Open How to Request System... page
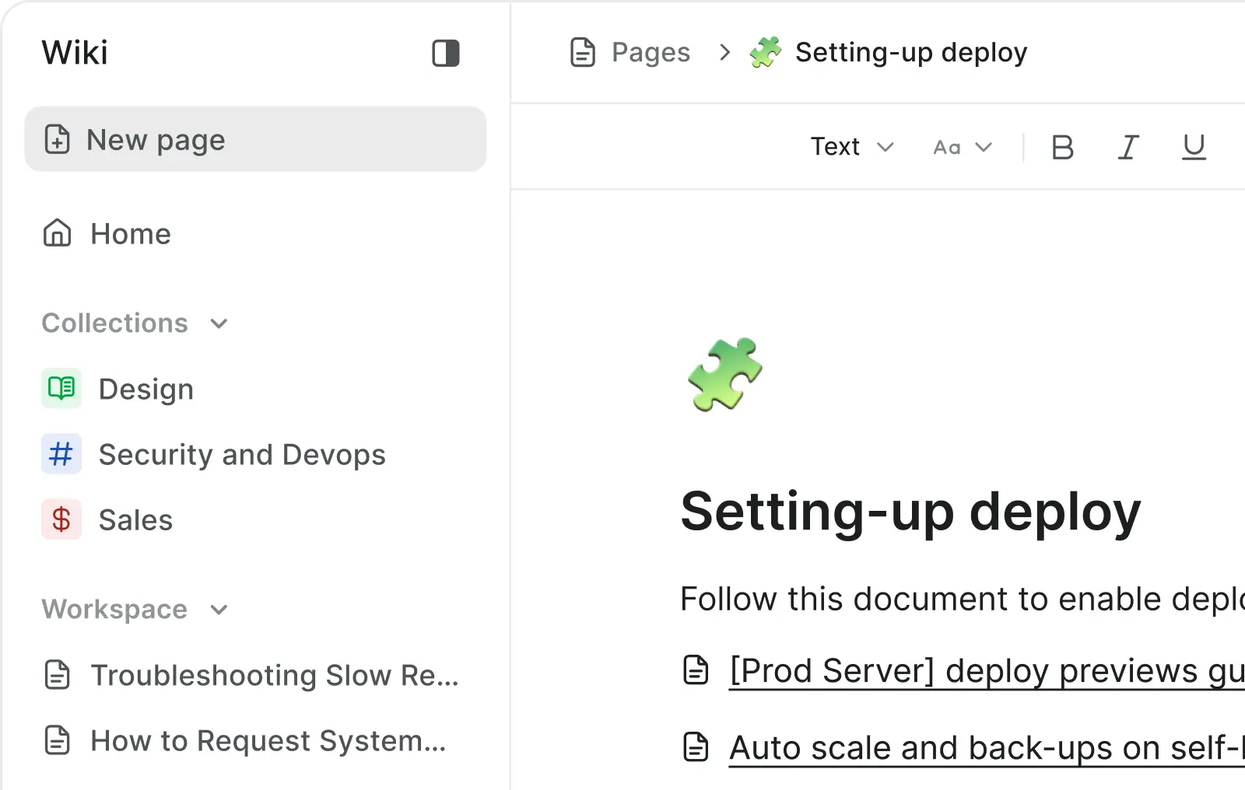The width and height of the screenshot is (1245, 790). (268, 741)
